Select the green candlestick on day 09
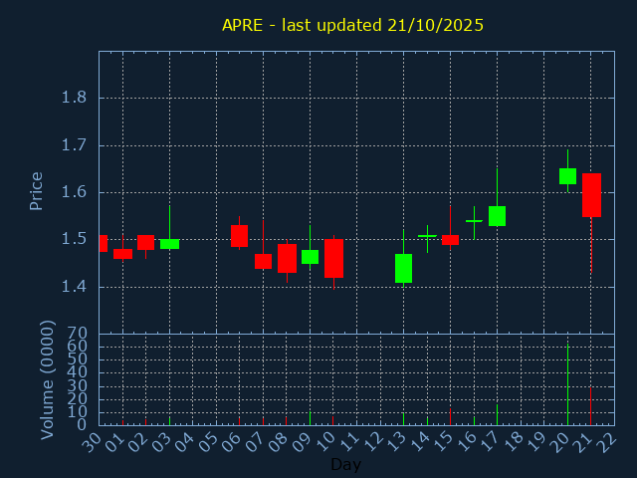637x478 pixels. [x=310, y=257]
